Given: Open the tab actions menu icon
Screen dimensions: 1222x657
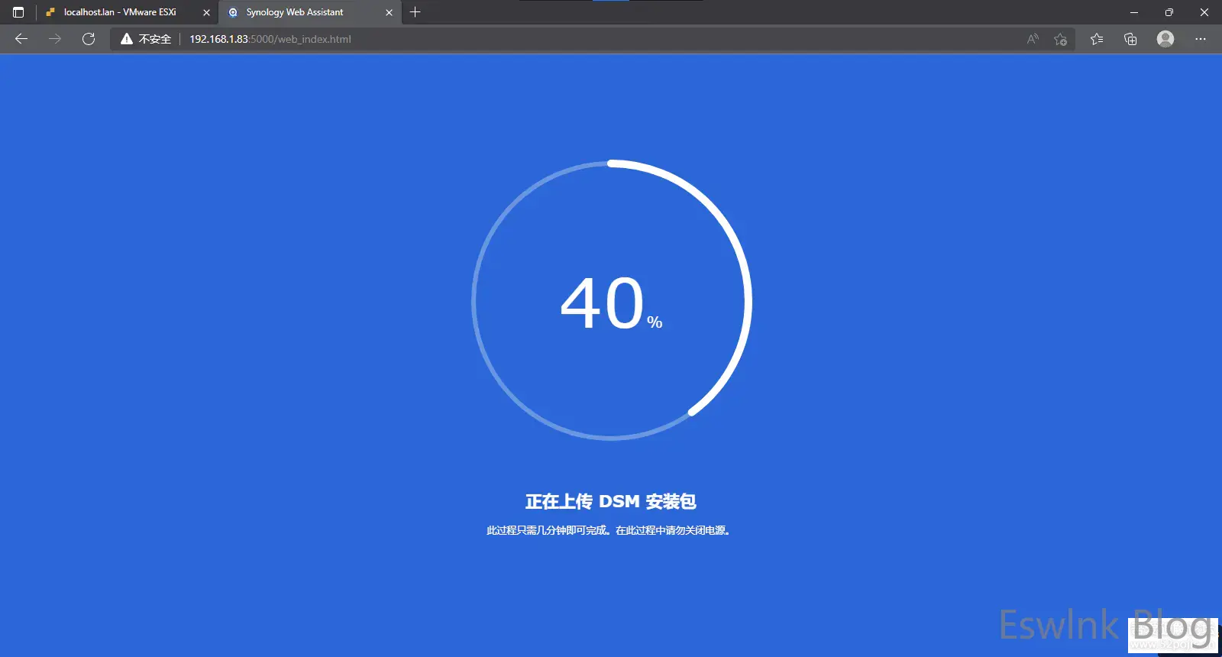Looking at the screenshot, I should [18, 12].
